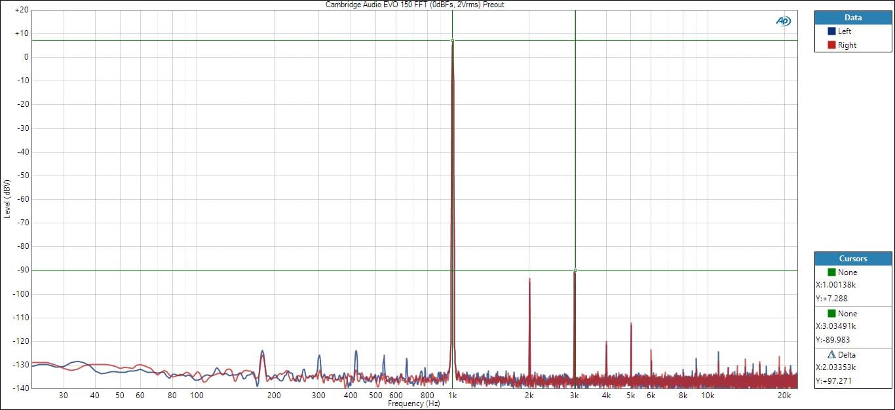Click the first cursor's green square icon
The width and height of the screenshot is (895, 410).
831,272
